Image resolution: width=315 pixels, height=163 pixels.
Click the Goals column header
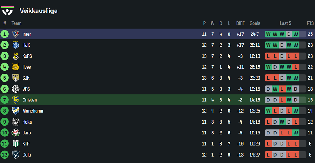click(x=255, y=23)
